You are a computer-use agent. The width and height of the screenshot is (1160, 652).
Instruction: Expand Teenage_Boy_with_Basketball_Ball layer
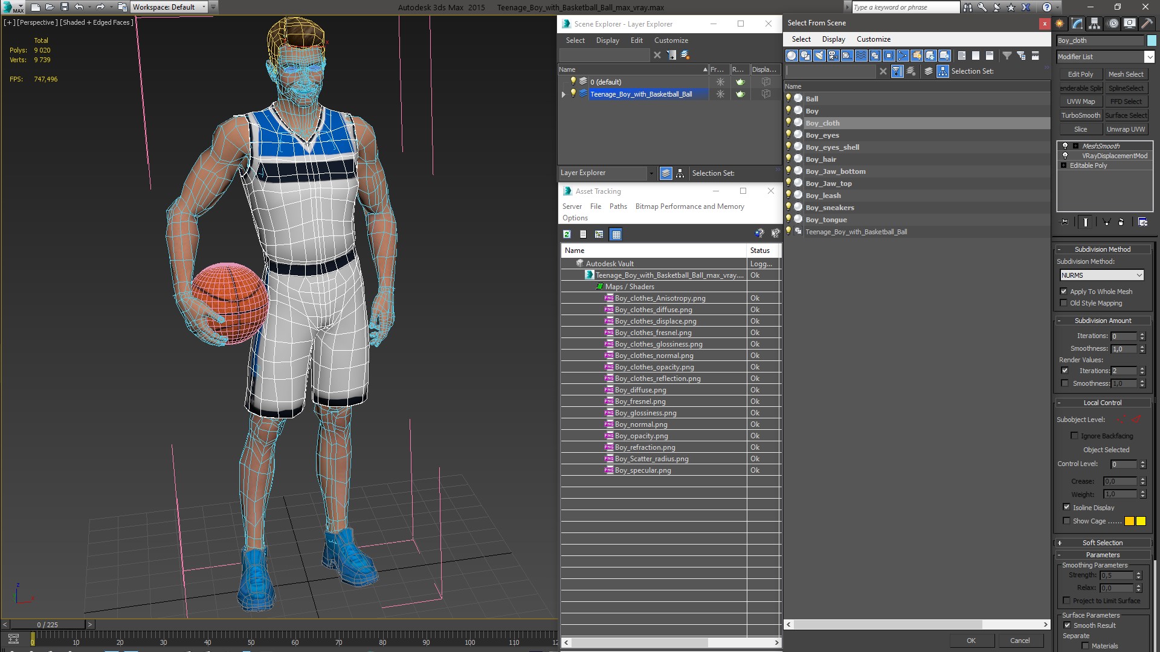pos(564,94)
